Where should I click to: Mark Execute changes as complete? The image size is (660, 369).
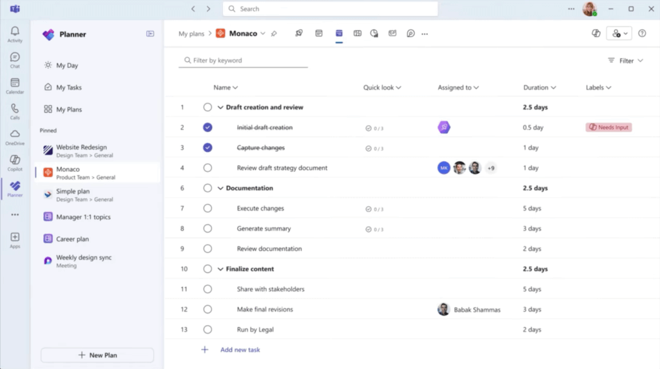208,208
